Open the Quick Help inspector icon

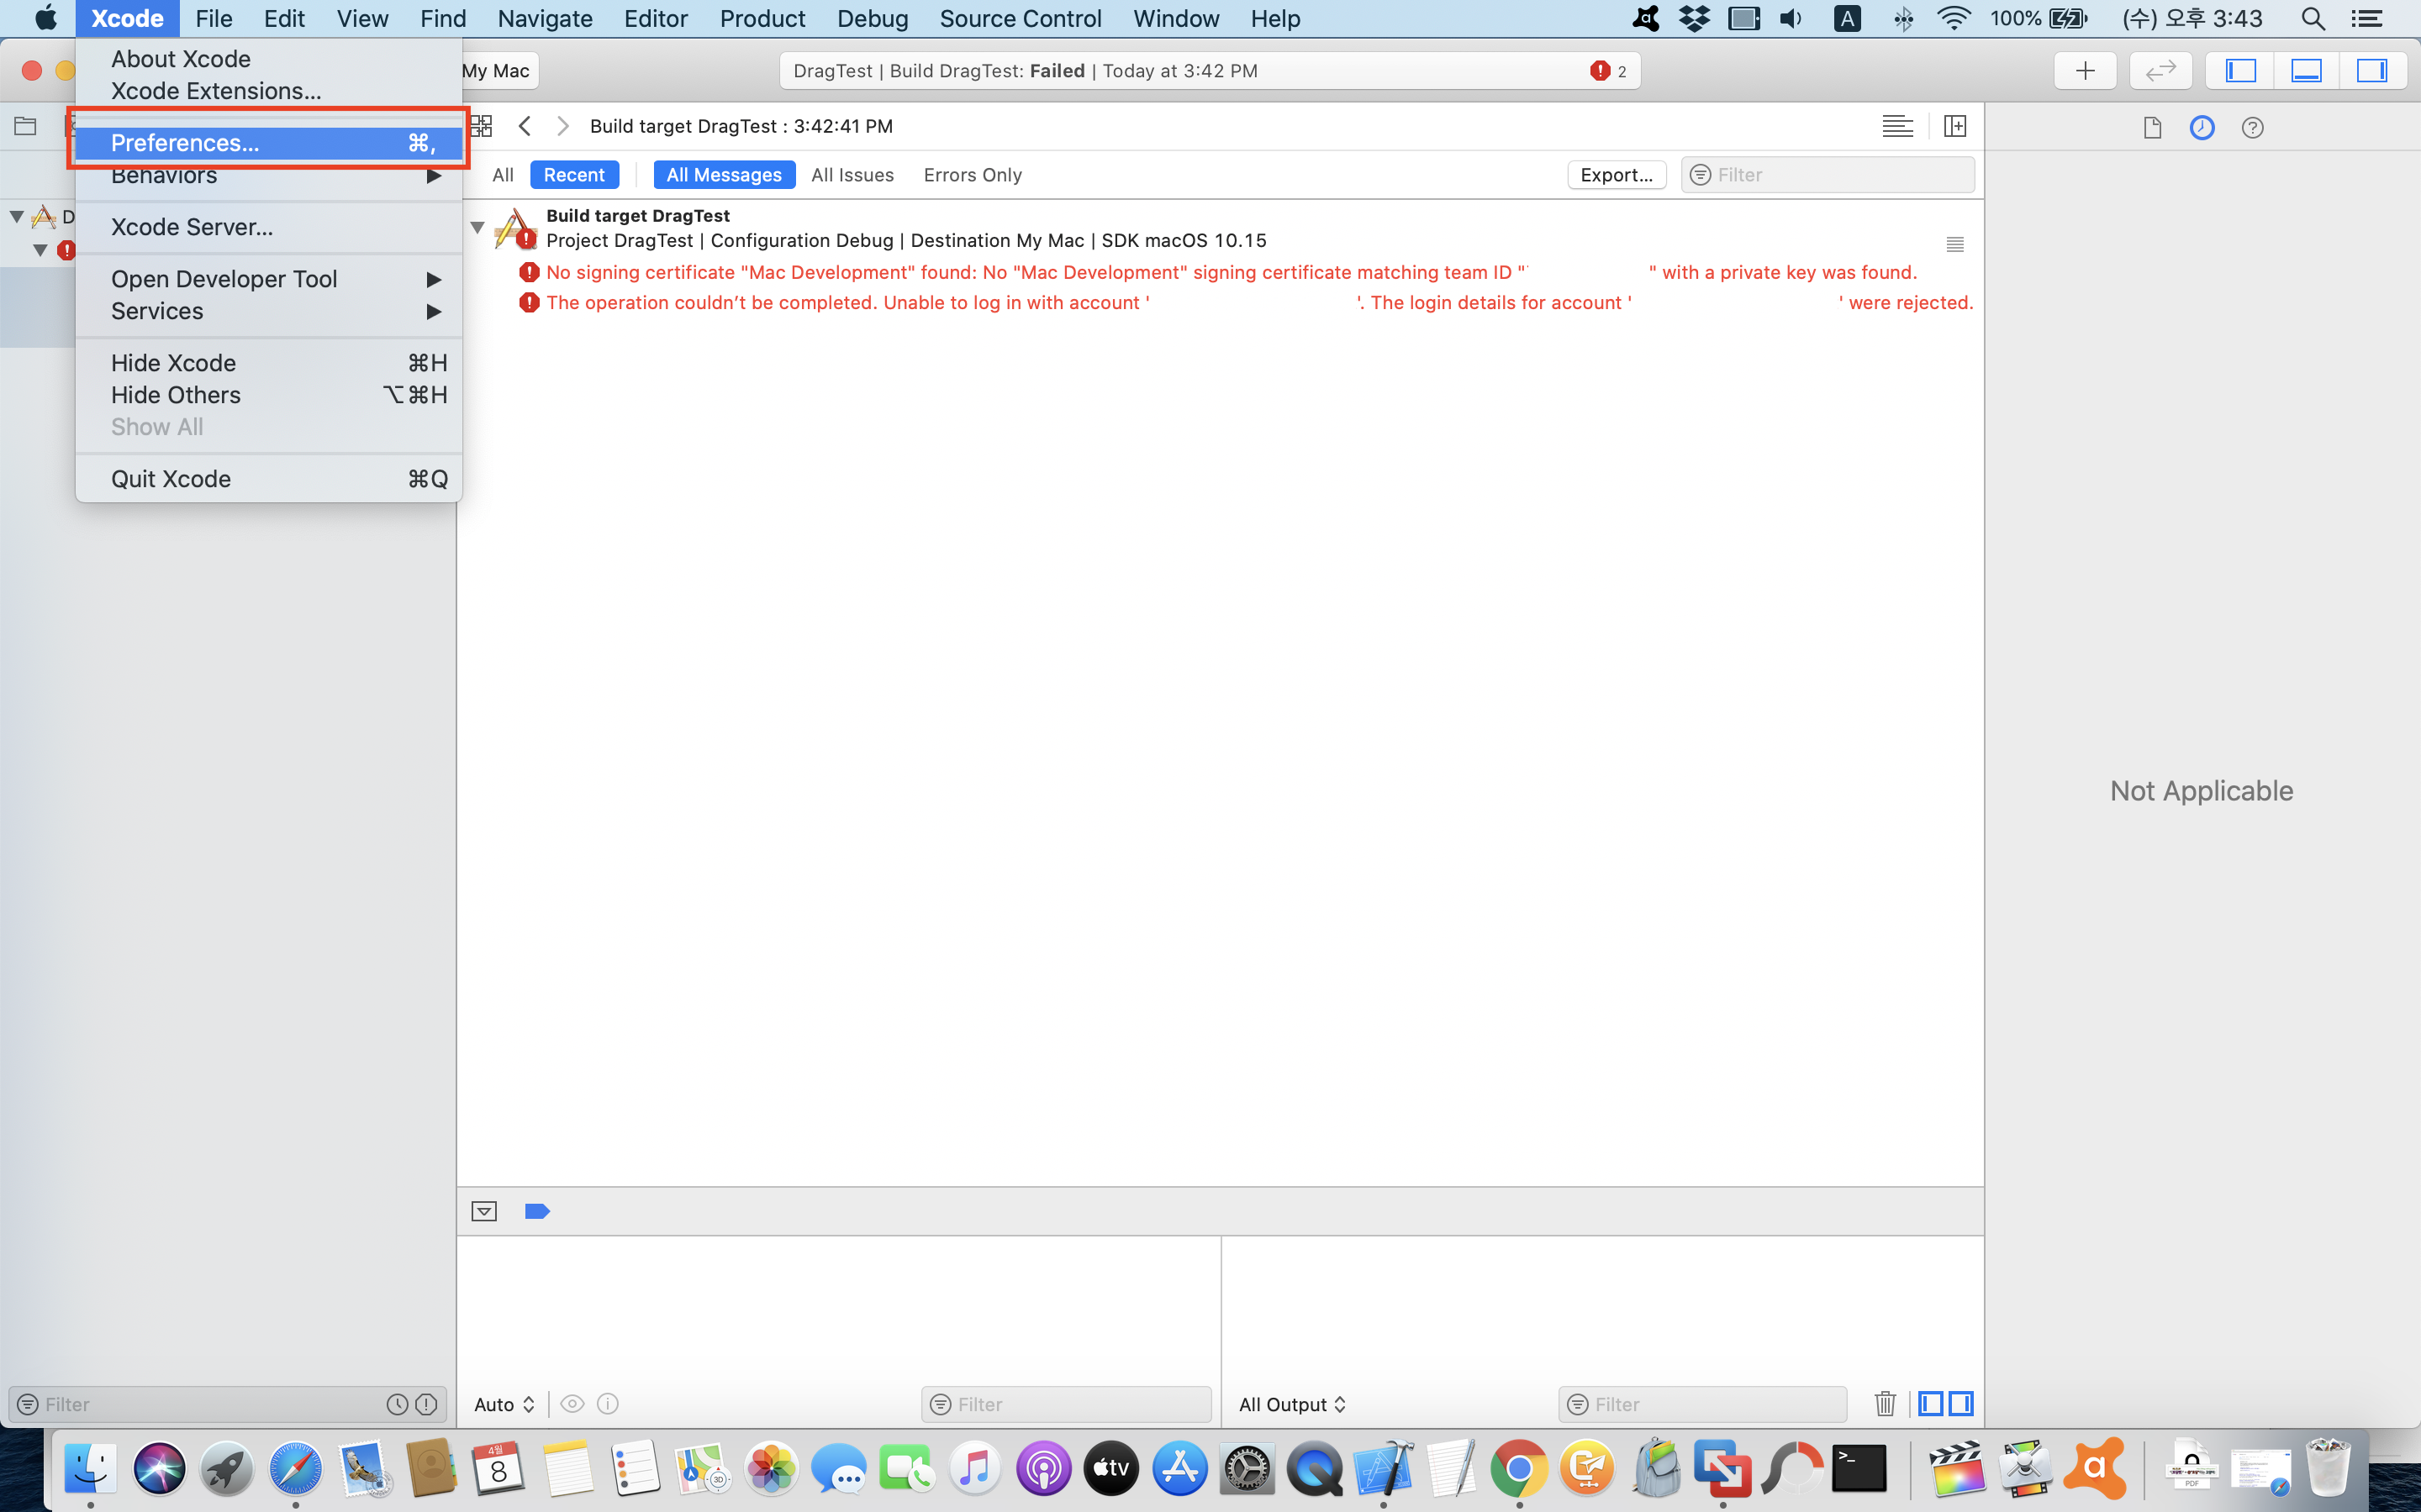(2252, 128)
